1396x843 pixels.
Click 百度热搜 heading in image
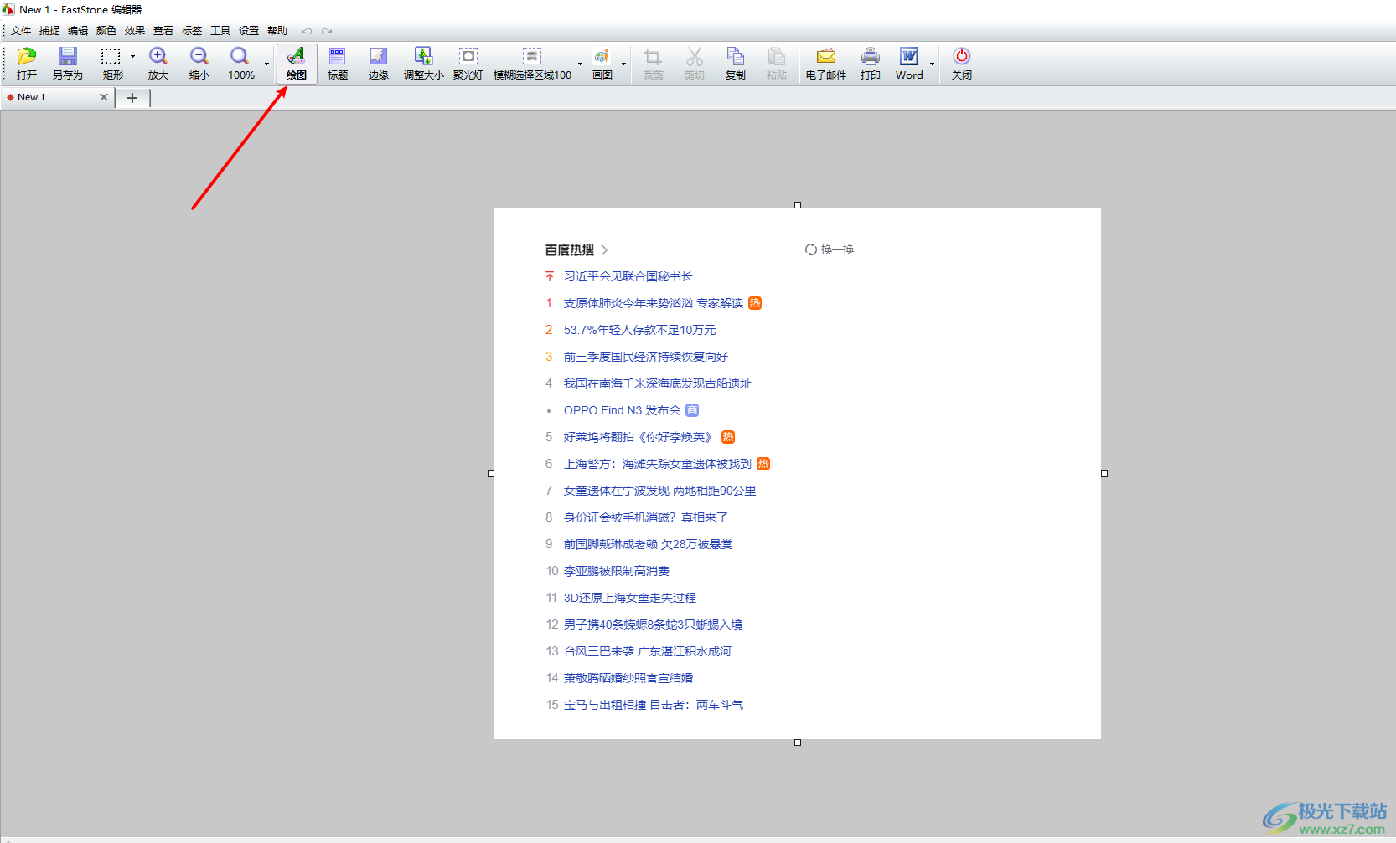pos(569,249)
